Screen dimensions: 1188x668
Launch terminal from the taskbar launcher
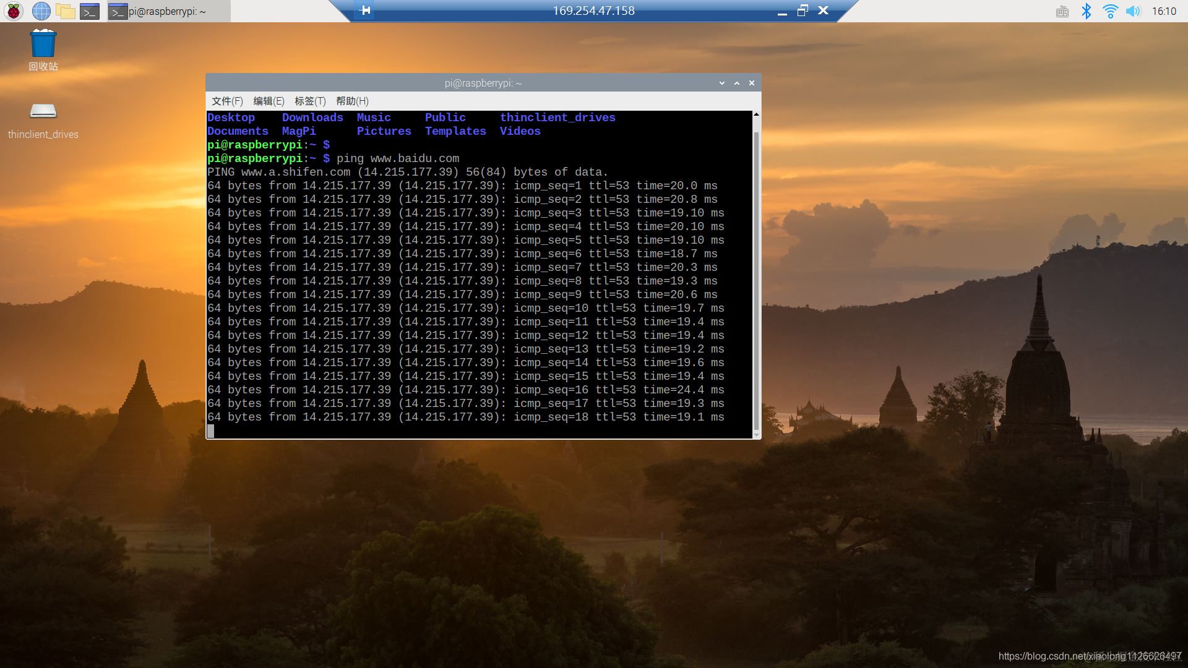90,11
